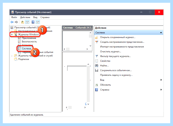The height and width of the screenshot is (126, 173).
Task: Click the Up one level toolbar icon
Action: (22, 22)
